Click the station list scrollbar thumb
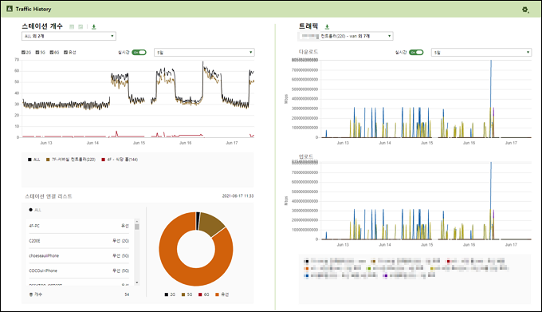 (137, 227)
